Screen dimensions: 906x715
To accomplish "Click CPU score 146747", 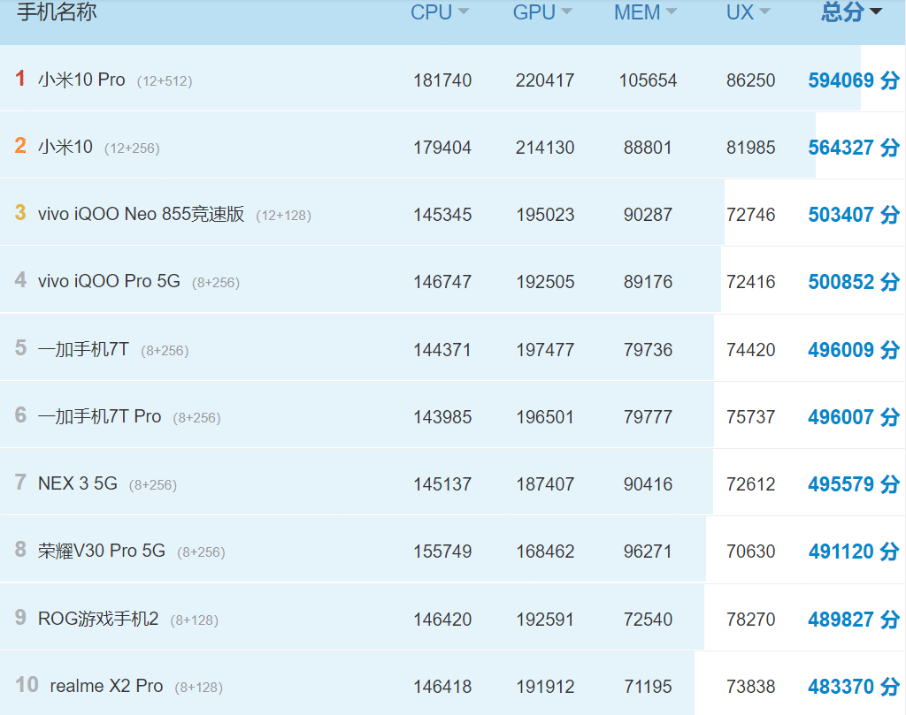I will click(442, 282).
